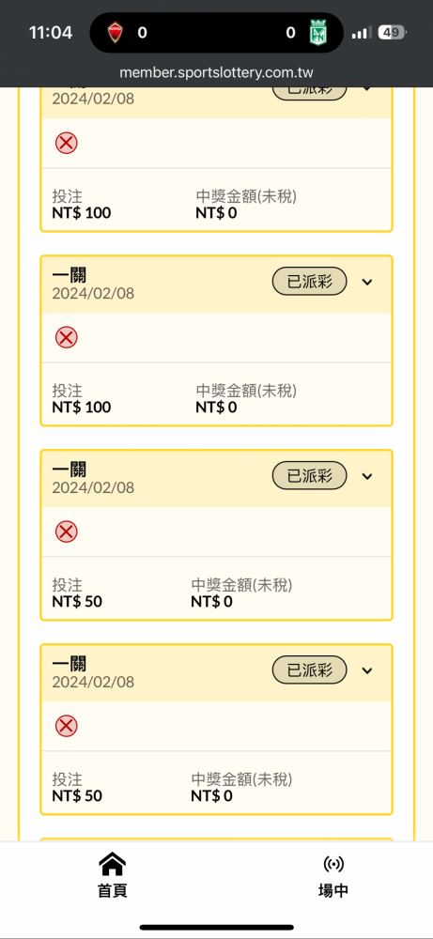The height and width of the screenshot is (939, 433).
Task: Tap the member.sportslottery.com.tw address bar
Action: pos(216,73)
